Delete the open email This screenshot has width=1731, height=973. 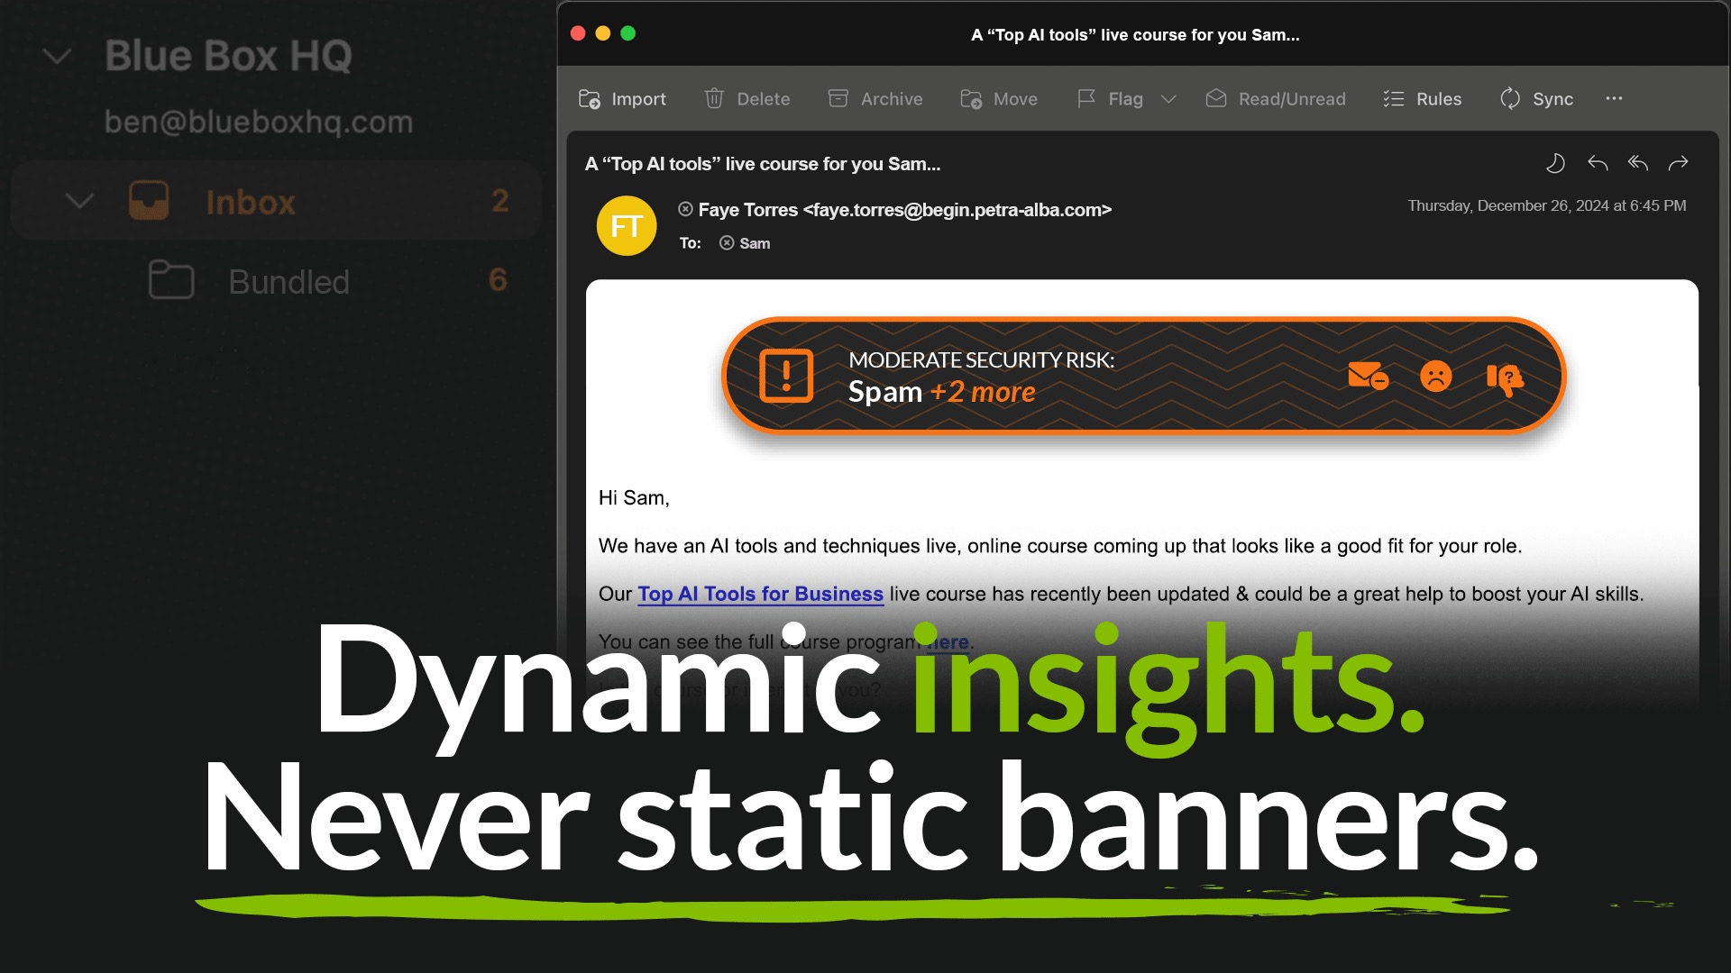point(746,99)
